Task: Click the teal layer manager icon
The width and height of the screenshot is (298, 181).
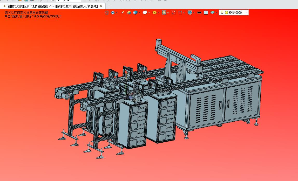Action: [212, 12]
